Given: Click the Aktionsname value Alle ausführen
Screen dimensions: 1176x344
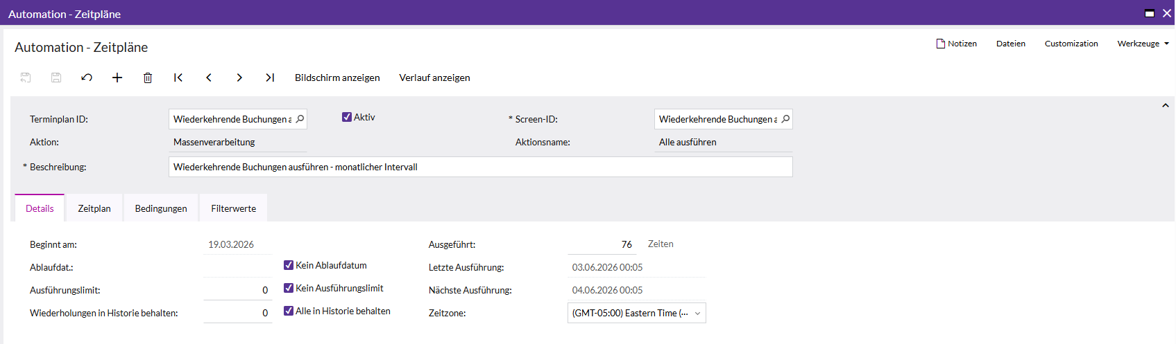Looking at the screenshot, I should [x=688, y=142].
